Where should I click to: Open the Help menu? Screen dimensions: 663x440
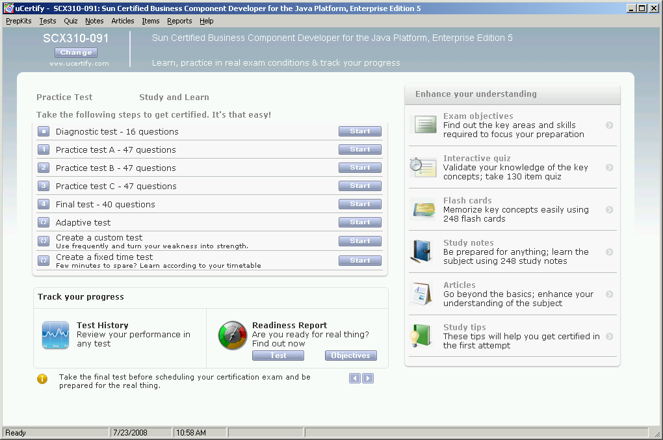tap(206, 21)
